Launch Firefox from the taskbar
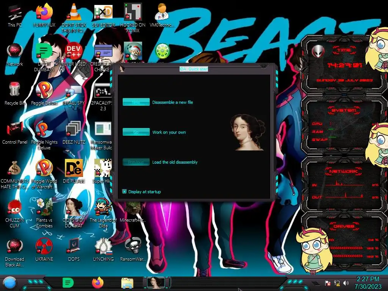The width and height of the screenshot is (388, 291). pos(98,283)
